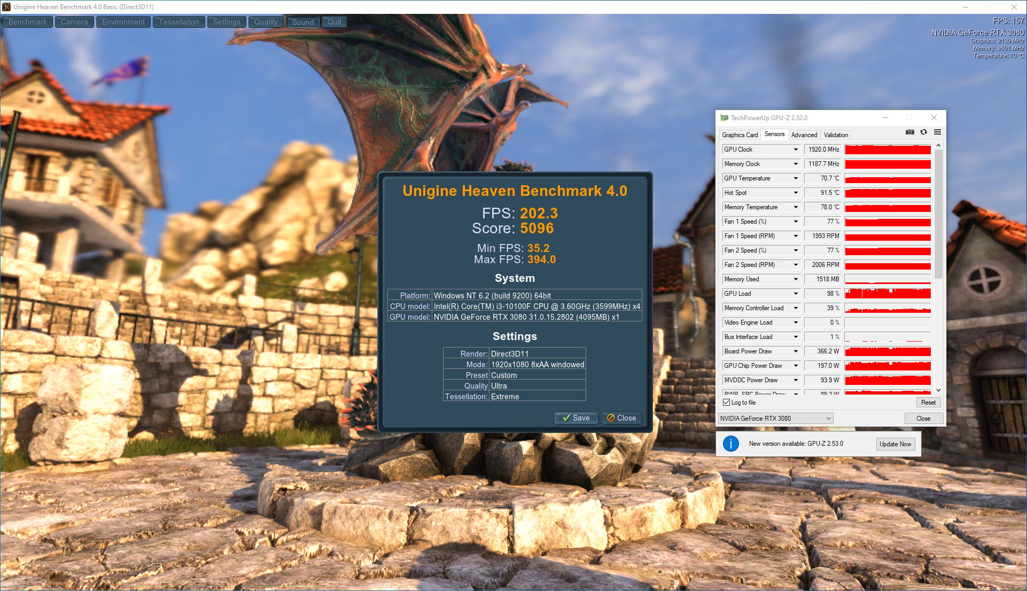The width and height of the screenshot is (1027, 591).
Task: Open the GPU Temperature sensor dropdown
Action: coord(796,178)
